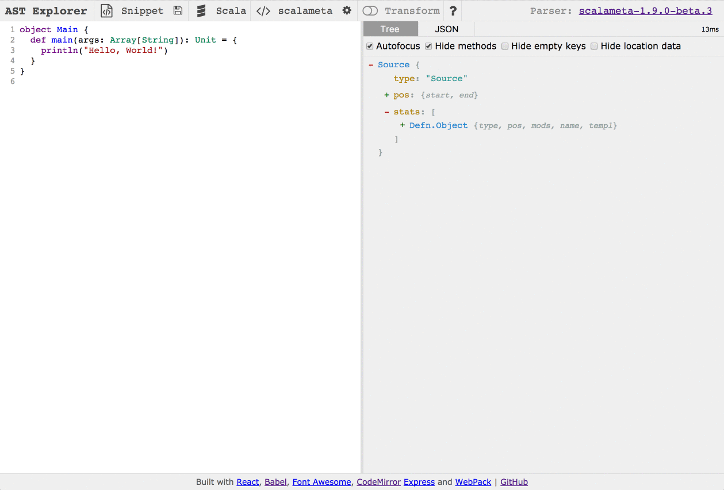Expand the Defn.Object node
724x490 pixels.
[403, 125]
